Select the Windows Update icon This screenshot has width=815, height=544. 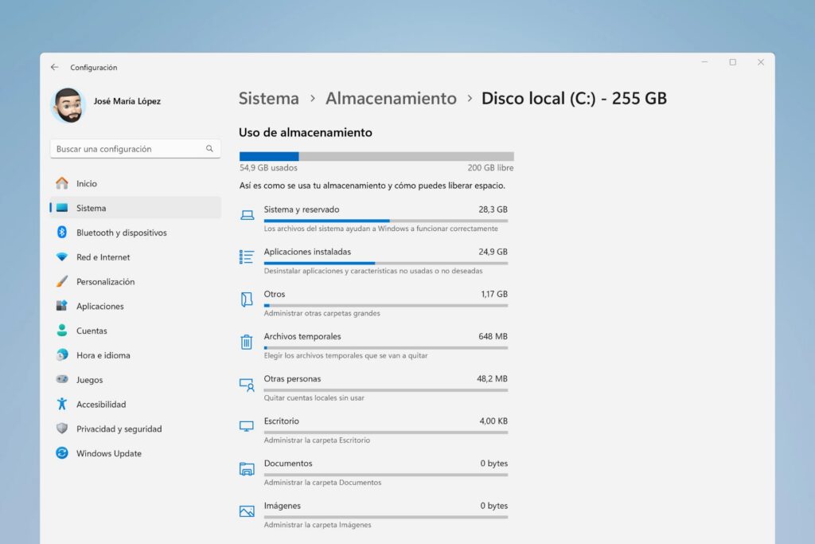(x=63, y=453)
